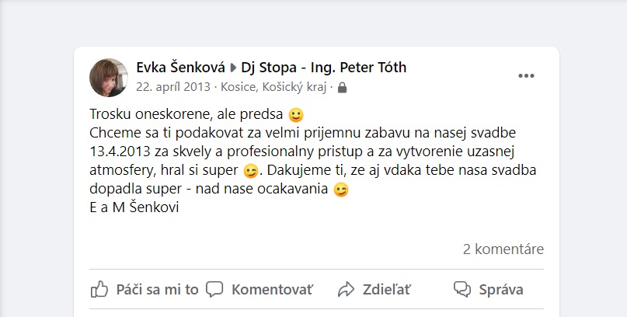The image size is (627, 317).
Task: Expand the 2 komentáre comments
Action: [503, 249]
